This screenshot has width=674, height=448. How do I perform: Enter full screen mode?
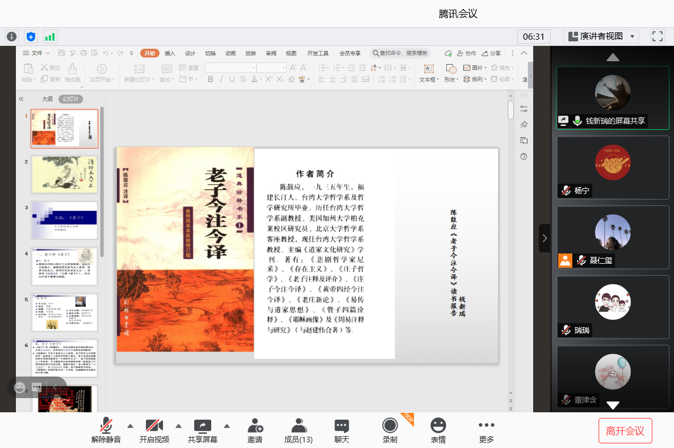(658, 37)
